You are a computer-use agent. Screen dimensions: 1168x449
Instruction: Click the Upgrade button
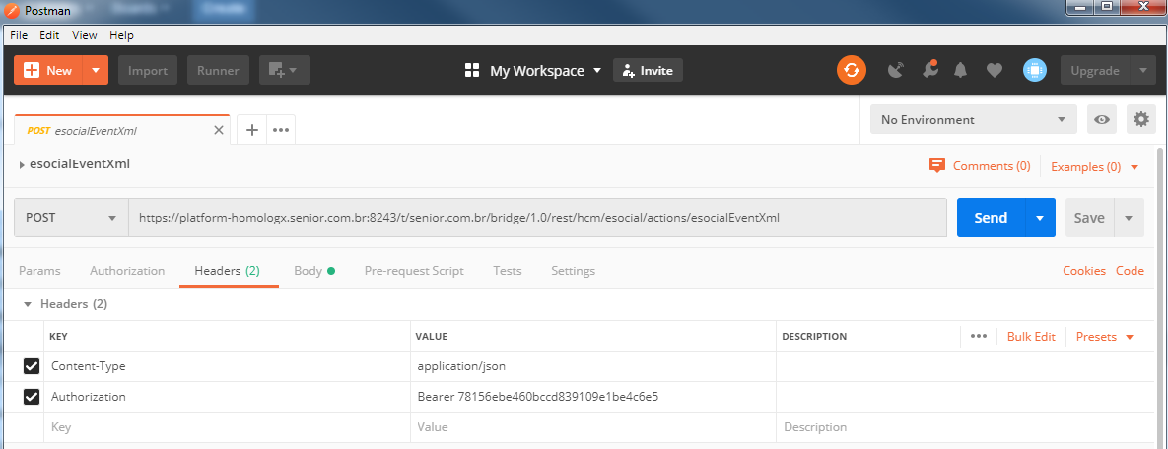[1095, 71]
